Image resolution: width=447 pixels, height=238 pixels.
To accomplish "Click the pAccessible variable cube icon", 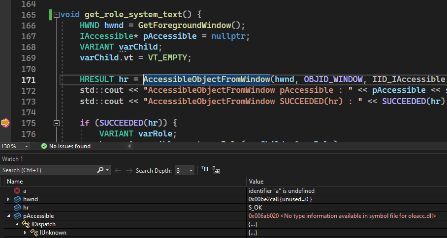I will coord(17,216).
